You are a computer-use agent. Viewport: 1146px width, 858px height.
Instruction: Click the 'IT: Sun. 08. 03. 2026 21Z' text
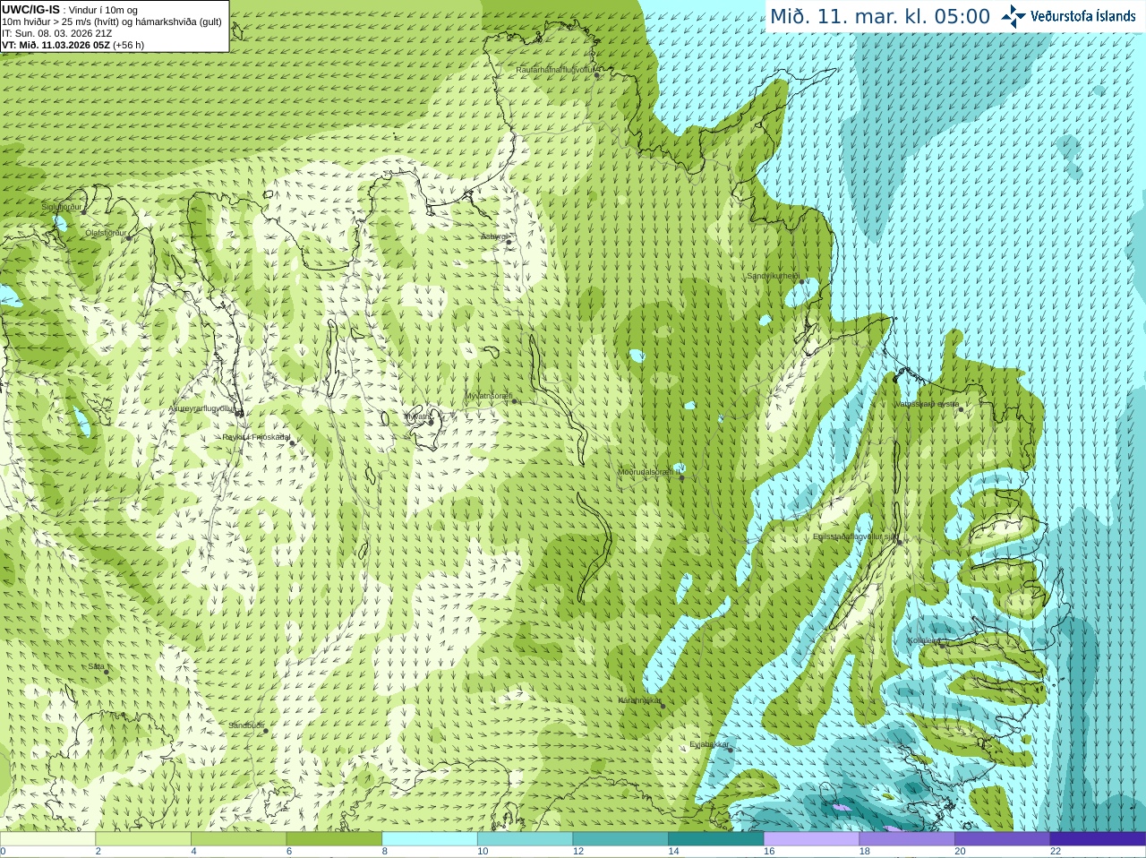[56, 33]
